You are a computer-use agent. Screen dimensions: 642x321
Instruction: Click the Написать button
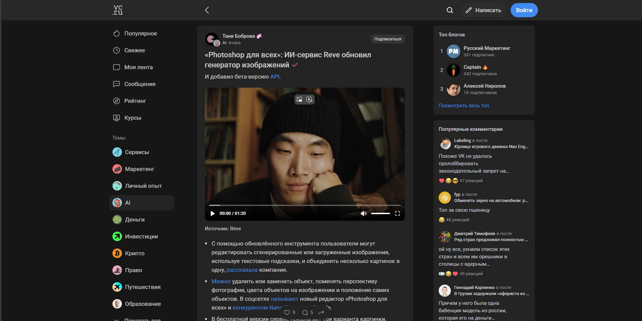pyautogui.click(x=483, y=10)
